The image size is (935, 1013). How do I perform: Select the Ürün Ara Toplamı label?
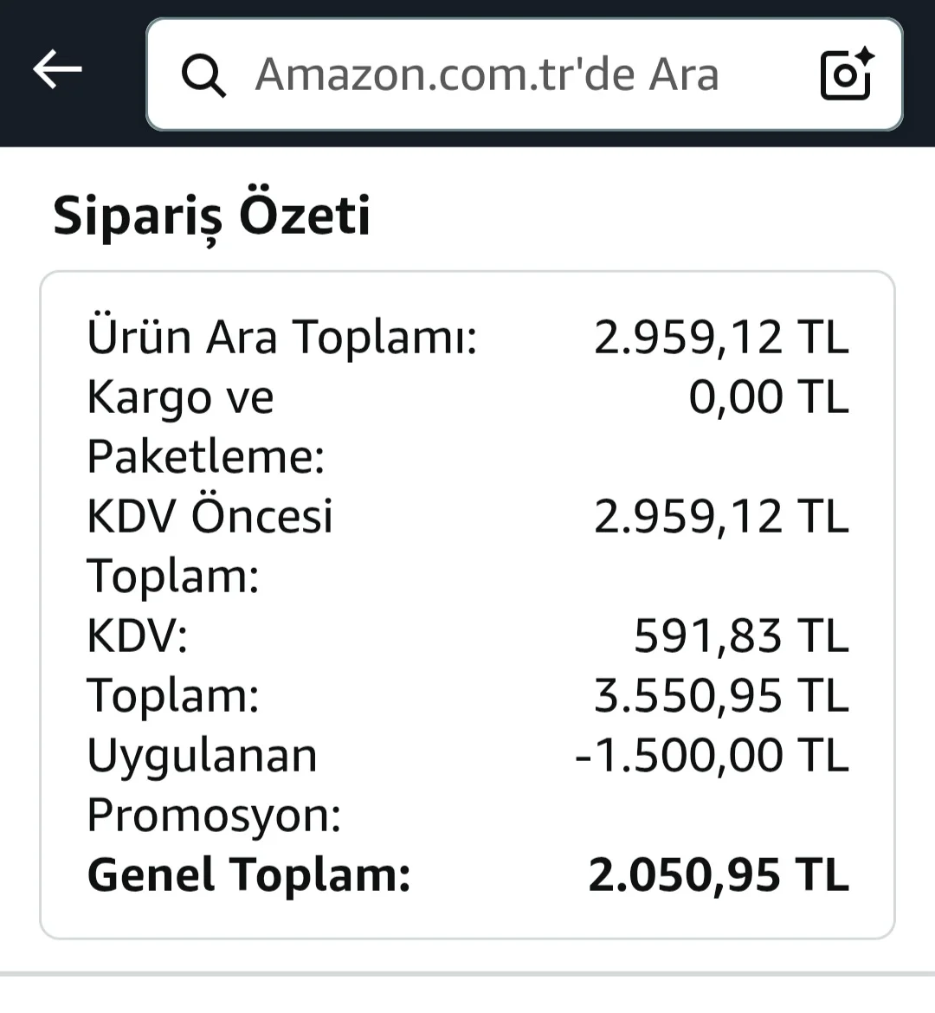tap(282, 337)
